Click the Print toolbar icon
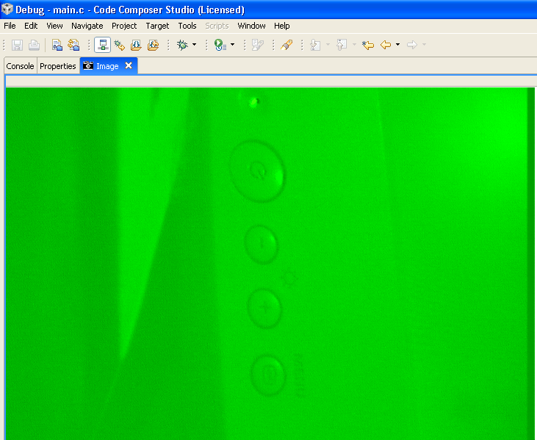This screenshot has height=440, width=537. tap(34, 45)
